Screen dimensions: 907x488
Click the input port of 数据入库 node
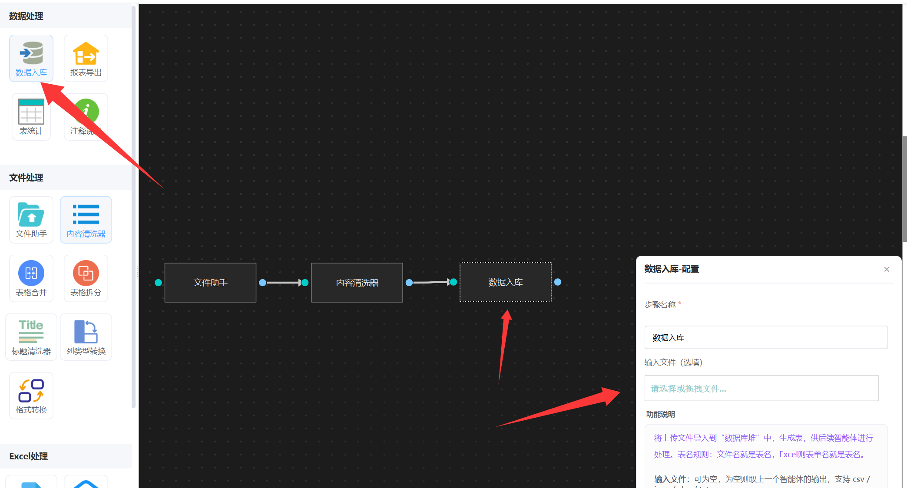pyautogui.click(x=453, y=282)
